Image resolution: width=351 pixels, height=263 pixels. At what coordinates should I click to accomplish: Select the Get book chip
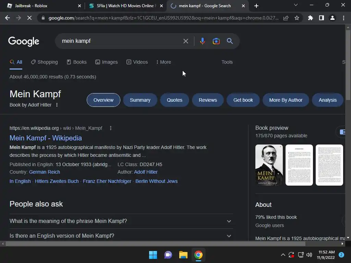pos(243,100)
